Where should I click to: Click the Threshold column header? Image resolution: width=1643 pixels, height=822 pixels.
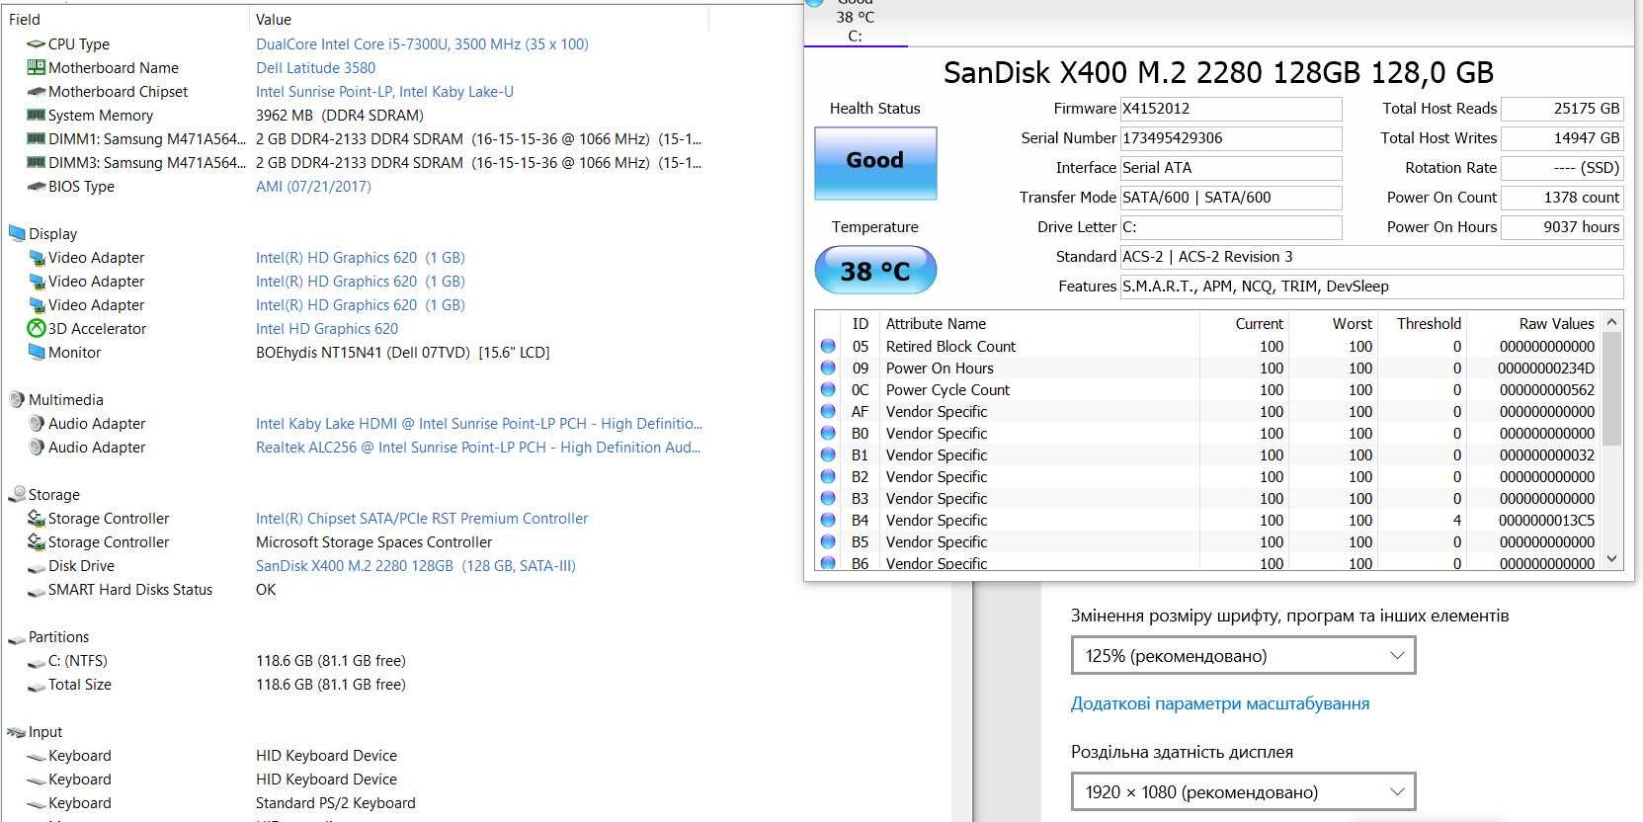(1429, 324)
